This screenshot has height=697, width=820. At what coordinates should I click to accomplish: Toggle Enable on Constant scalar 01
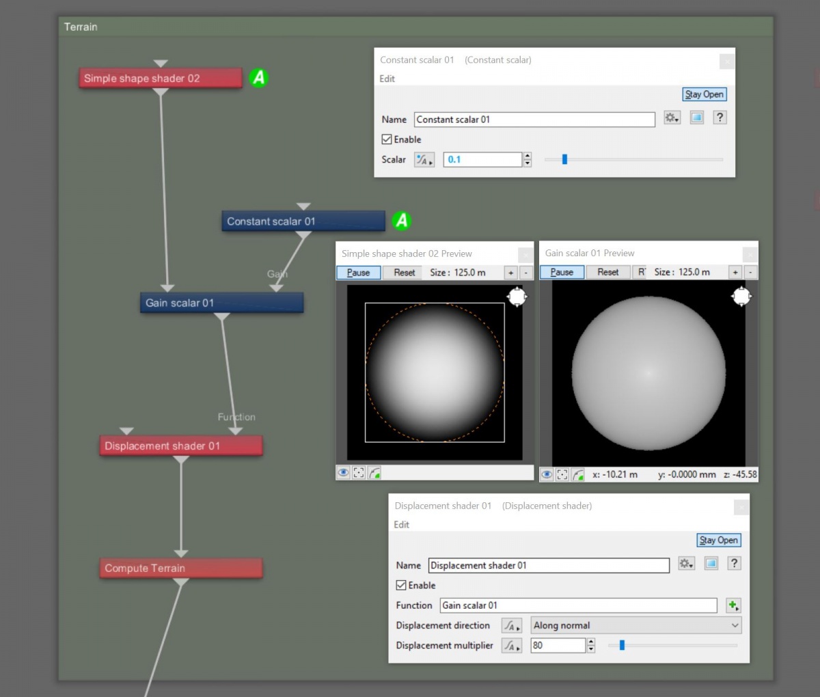coord(387,139)
